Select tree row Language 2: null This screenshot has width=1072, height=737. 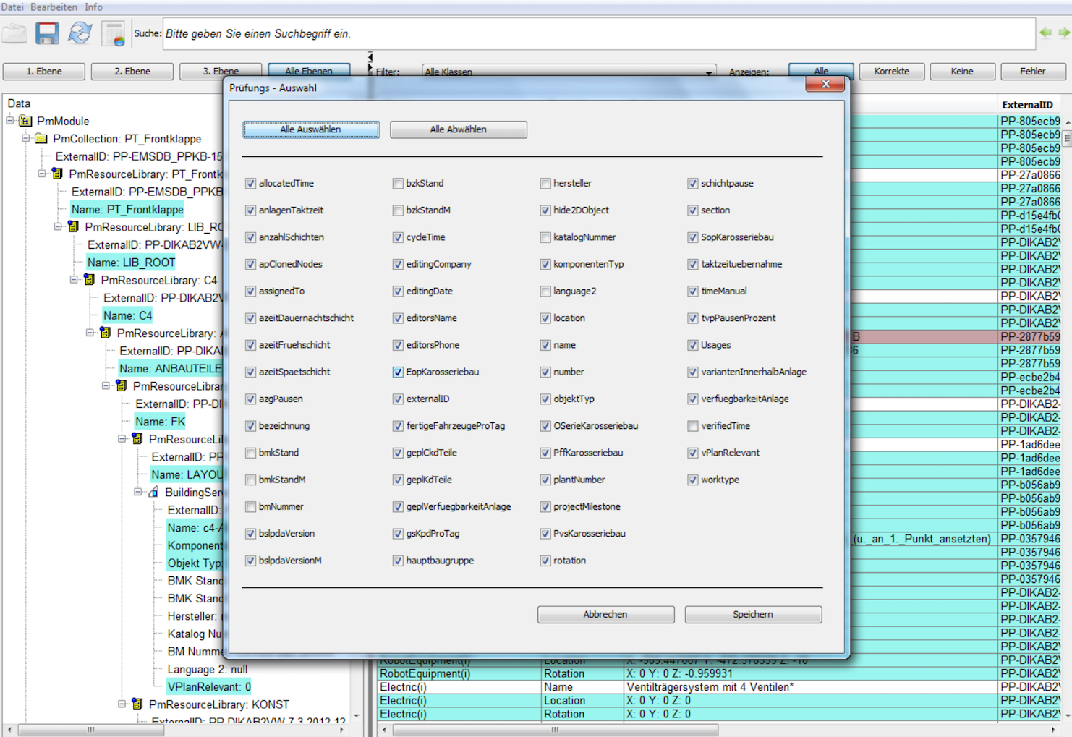208,670
